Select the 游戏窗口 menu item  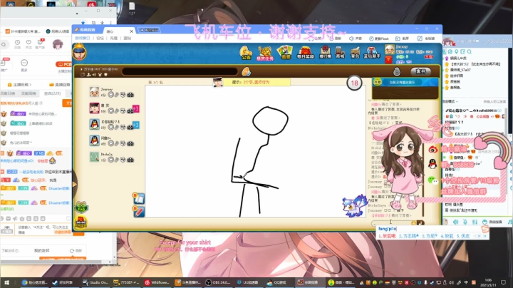(83, 38)
